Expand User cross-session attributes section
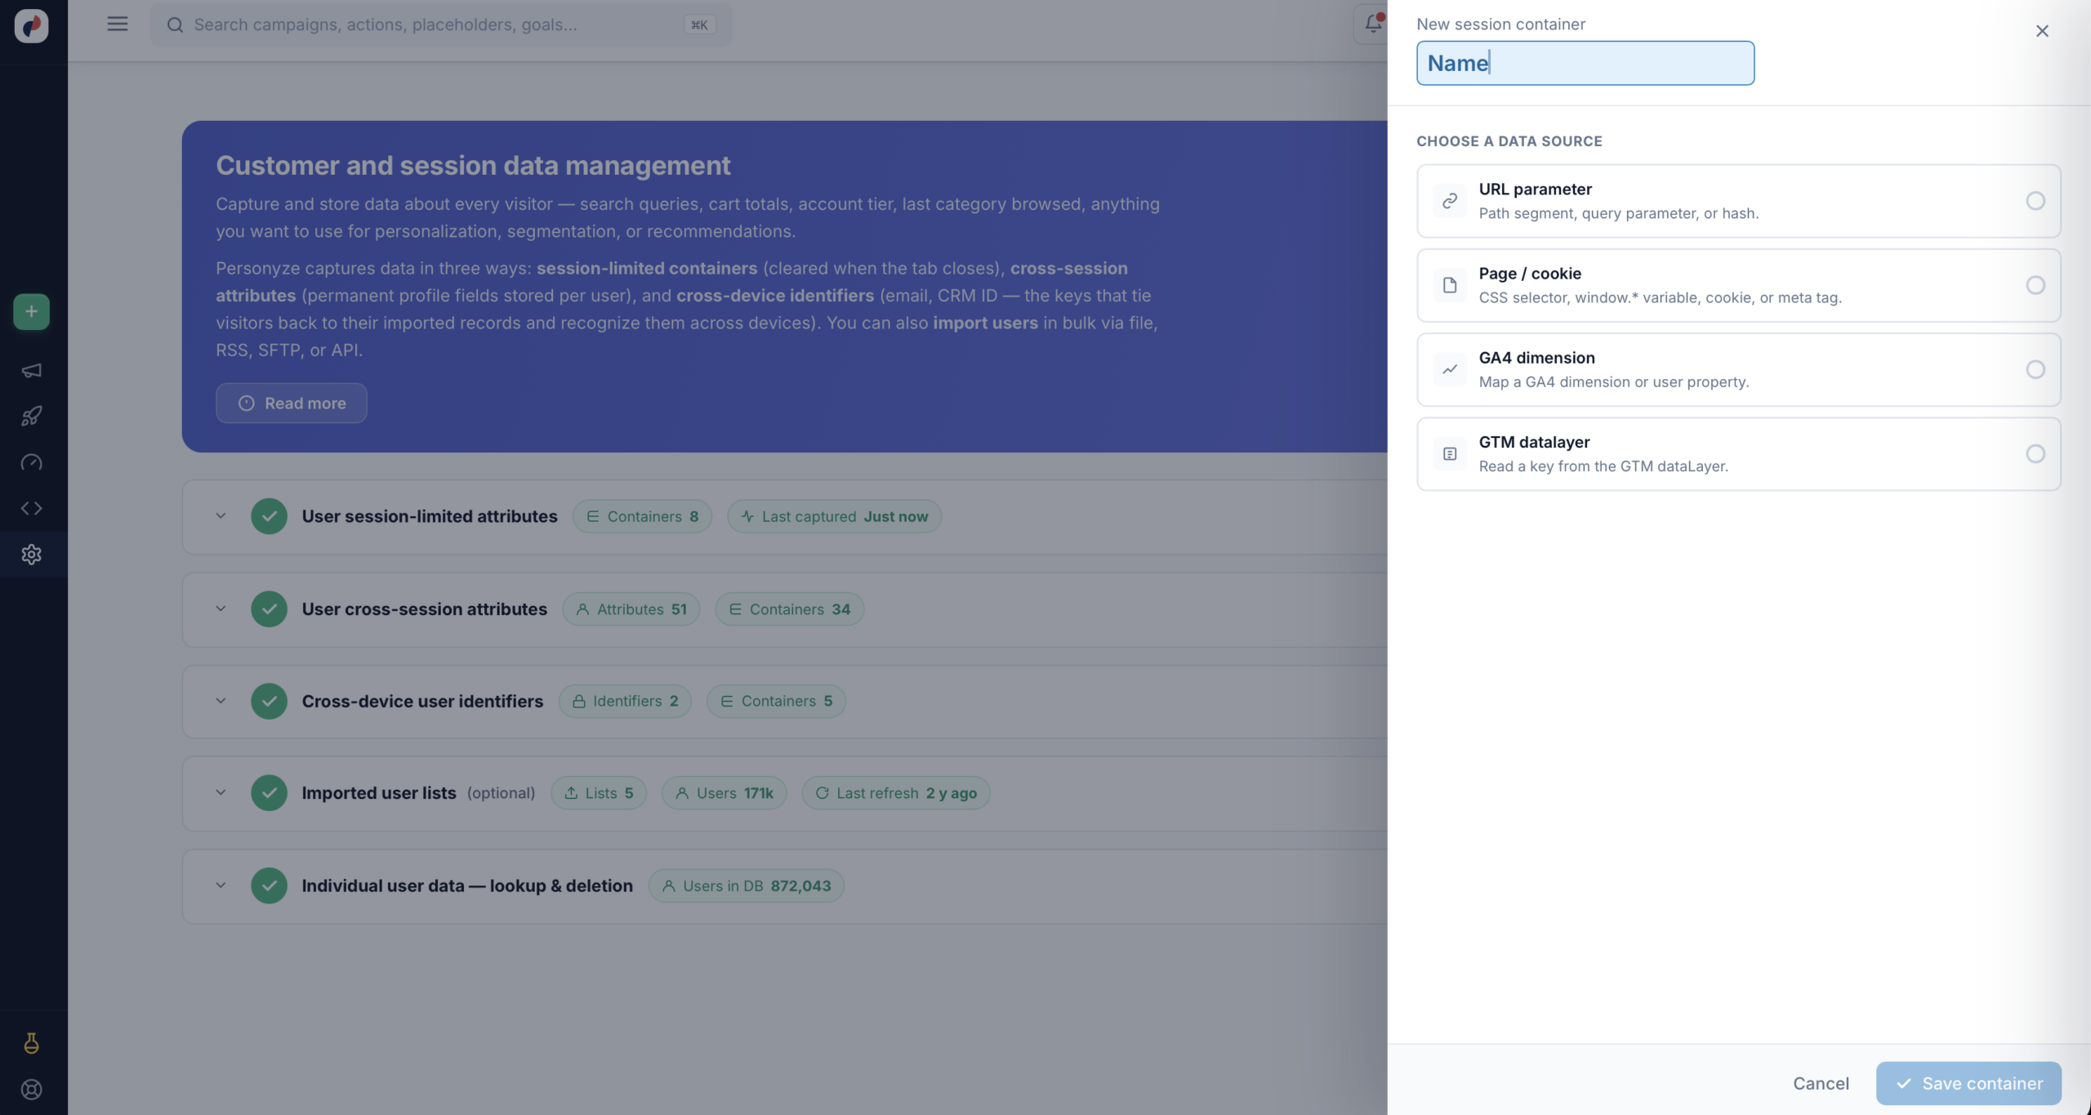 pyautogui.click(x=221, y=609)
